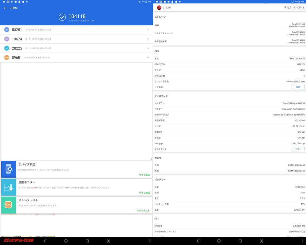Select the UX score badge icon

click(x=6, y=48)
